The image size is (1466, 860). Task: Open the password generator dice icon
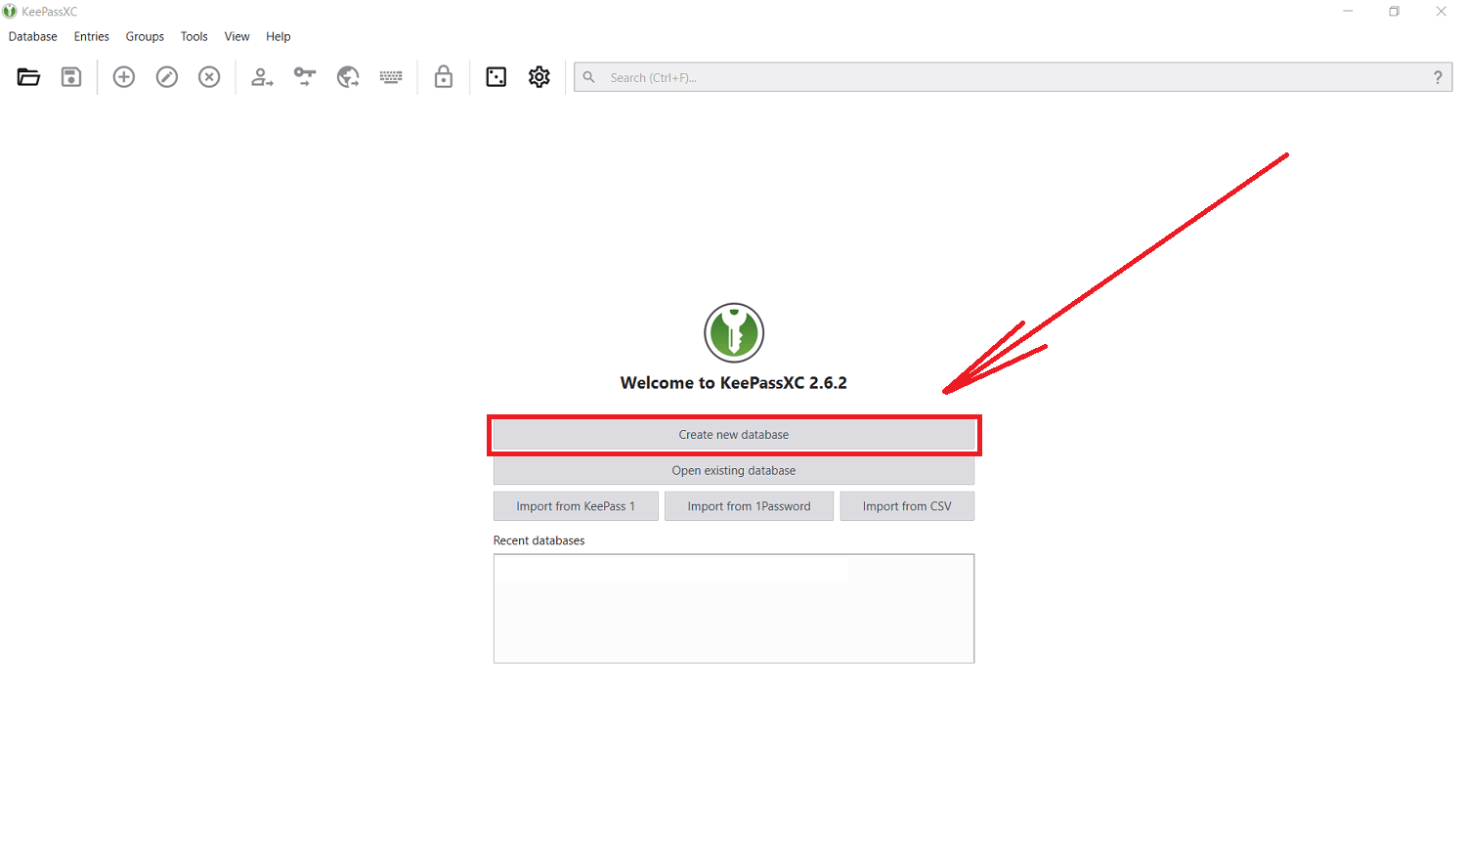click(x=496, y=77)
